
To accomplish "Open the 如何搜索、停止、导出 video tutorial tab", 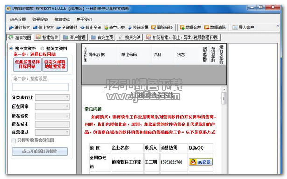I will point(182,37).
